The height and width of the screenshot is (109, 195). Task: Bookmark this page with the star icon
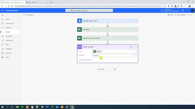tap(165, 6)
